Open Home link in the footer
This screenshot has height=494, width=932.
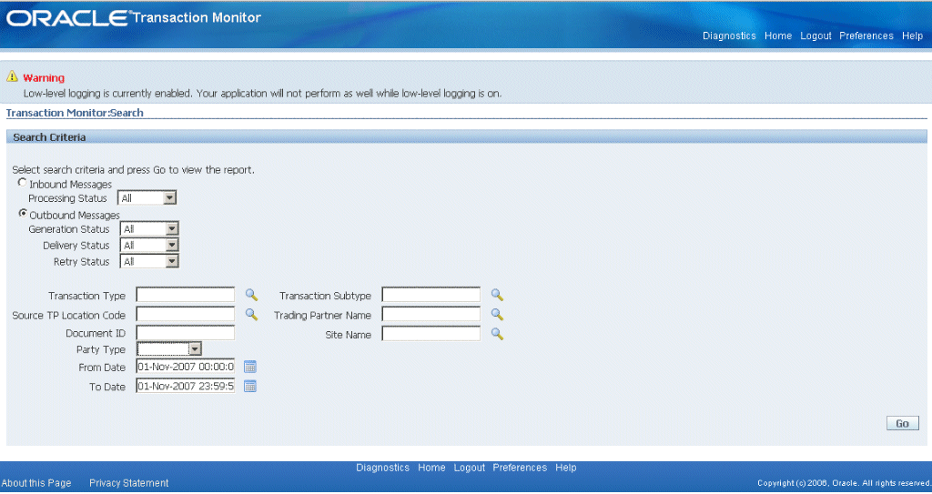coord(431,468)
